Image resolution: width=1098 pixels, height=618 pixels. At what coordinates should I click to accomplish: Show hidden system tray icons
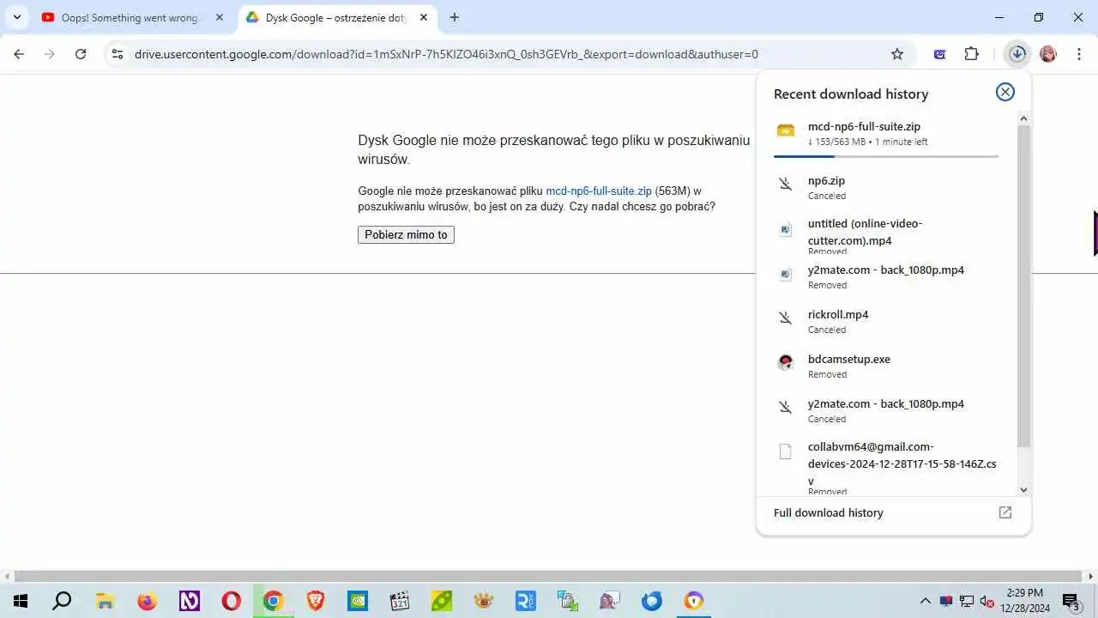coord(925,601)
